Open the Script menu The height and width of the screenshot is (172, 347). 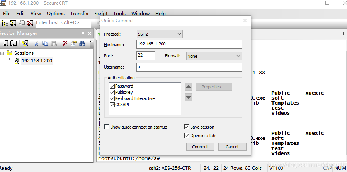click(101, 14)
